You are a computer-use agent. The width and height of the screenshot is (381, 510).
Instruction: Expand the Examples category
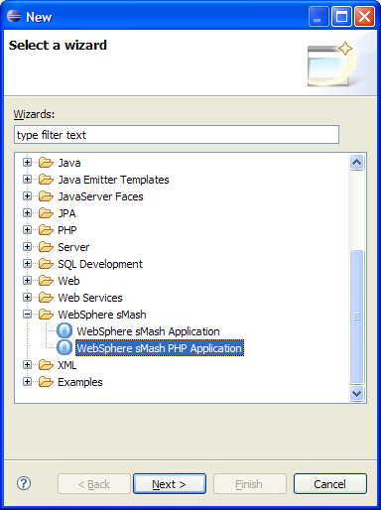point(27,382)
